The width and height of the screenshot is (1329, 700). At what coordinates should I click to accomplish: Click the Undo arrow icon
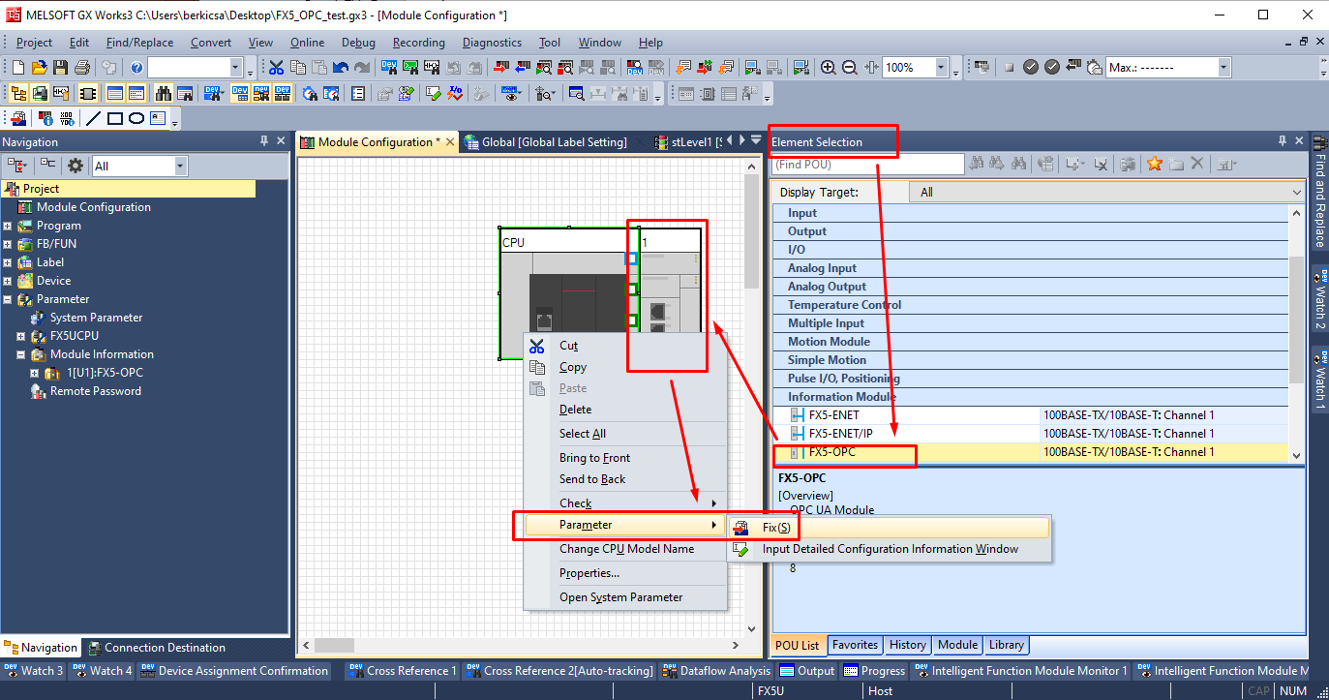tap(341, 68)
